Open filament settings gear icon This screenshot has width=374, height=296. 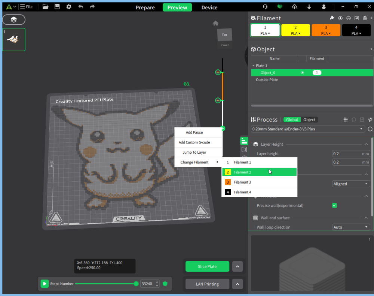tap(365, 18)
